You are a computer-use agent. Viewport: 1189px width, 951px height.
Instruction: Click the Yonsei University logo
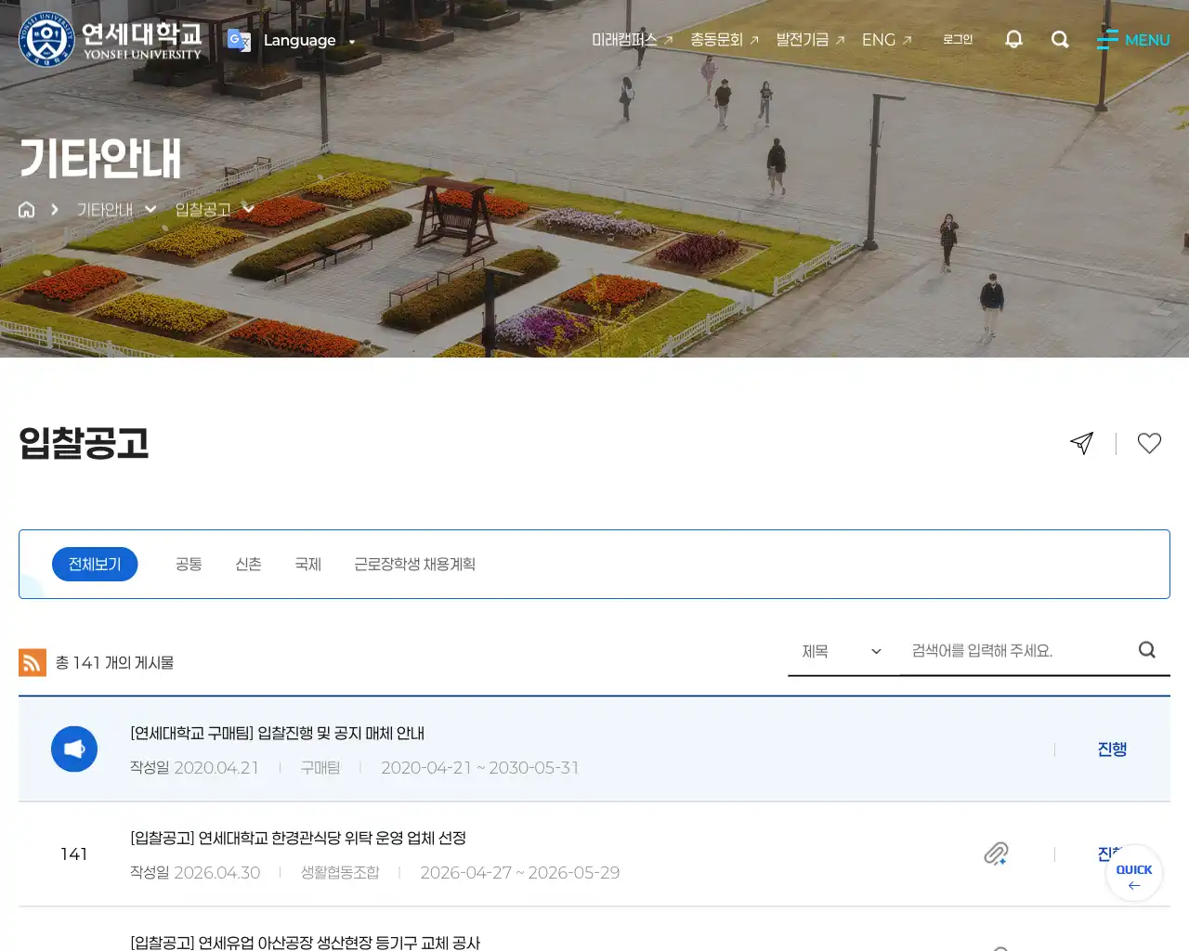tap(111, 39)
